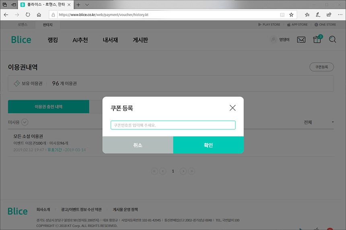Image resolution: width=346 pixels, height=230 pixels.
Task: Open PLAY STORE link
Action: pos(269,24)
